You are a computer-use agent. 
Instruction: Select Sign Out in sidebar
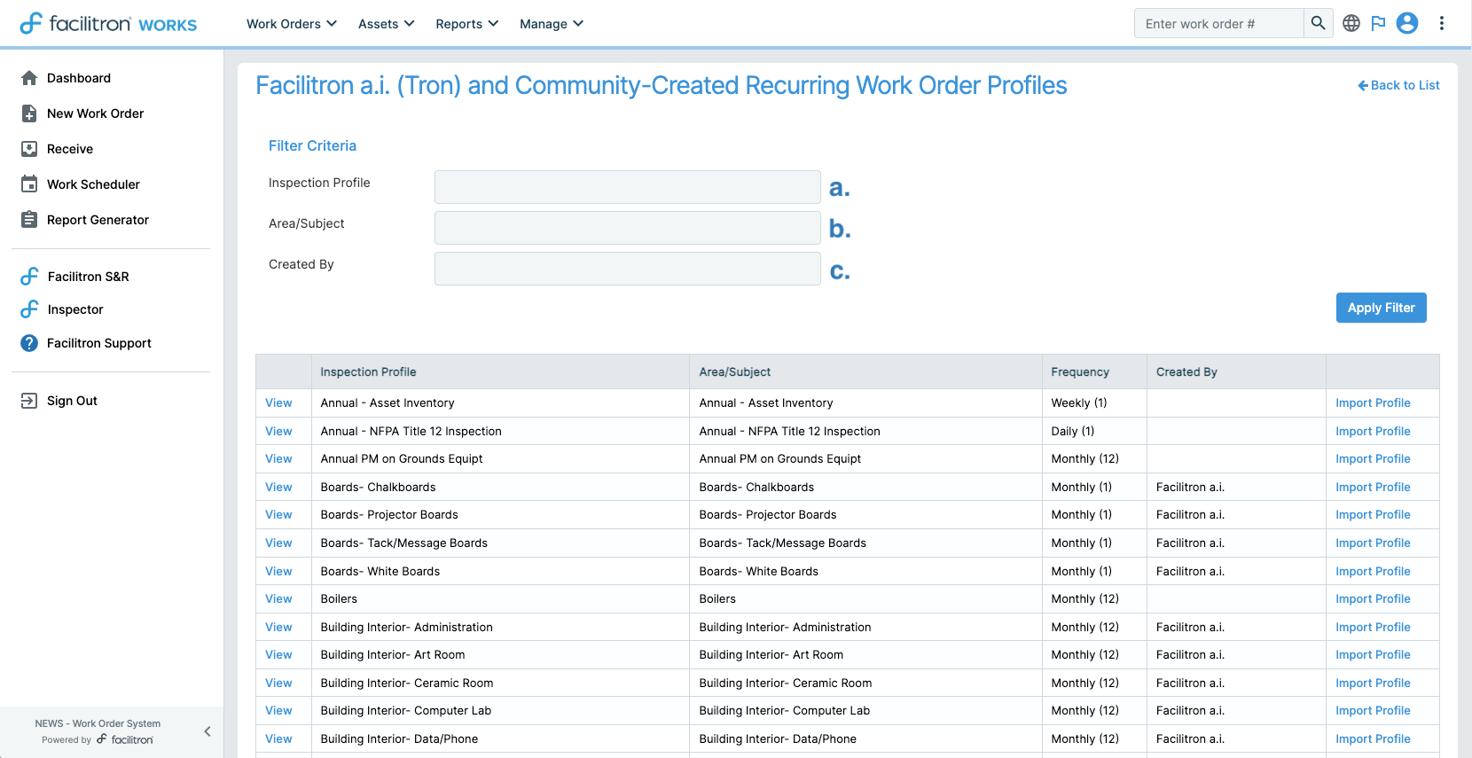pyautogui.click(x=72, y=401)
